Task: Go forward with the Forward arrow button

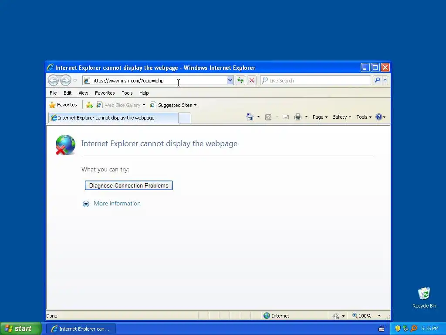Action: [65, 81]
